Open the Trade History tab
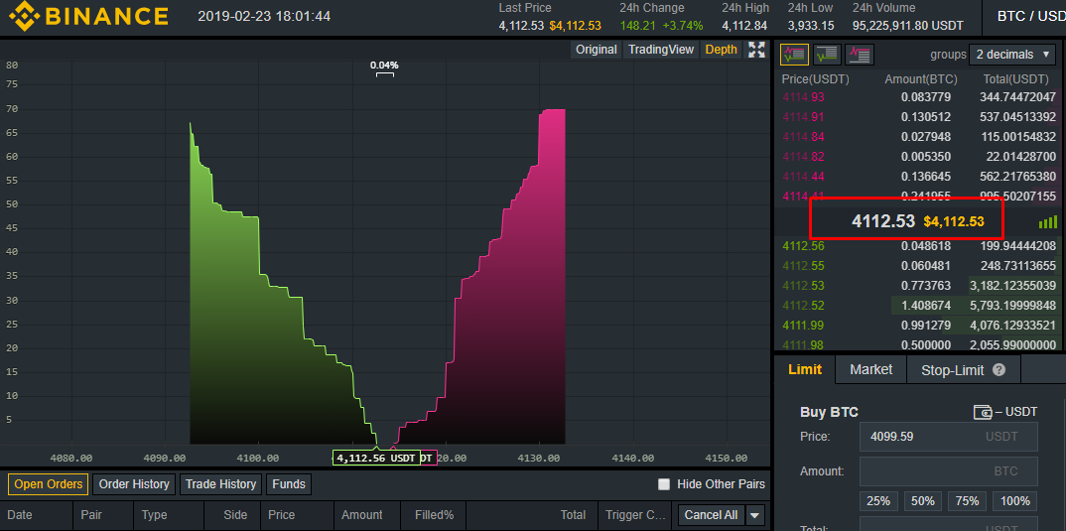Viewport: 1066px width, 531px height. click(x=221, y=484)
